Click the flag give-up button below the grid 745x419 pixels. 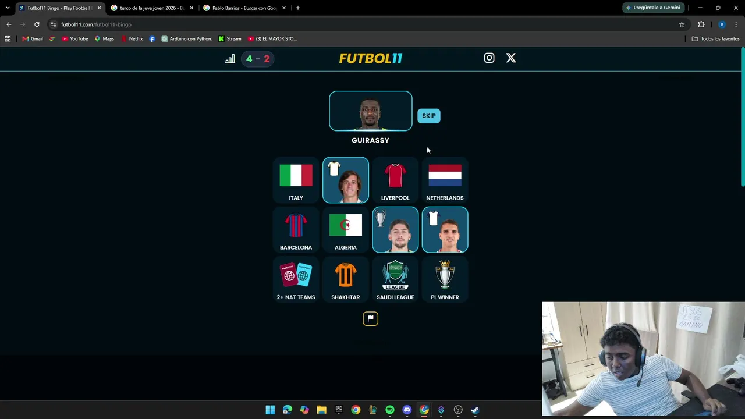(371, 318)
